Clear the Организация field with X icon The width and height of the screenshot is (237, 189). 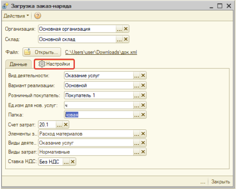(x=126, y=29)
